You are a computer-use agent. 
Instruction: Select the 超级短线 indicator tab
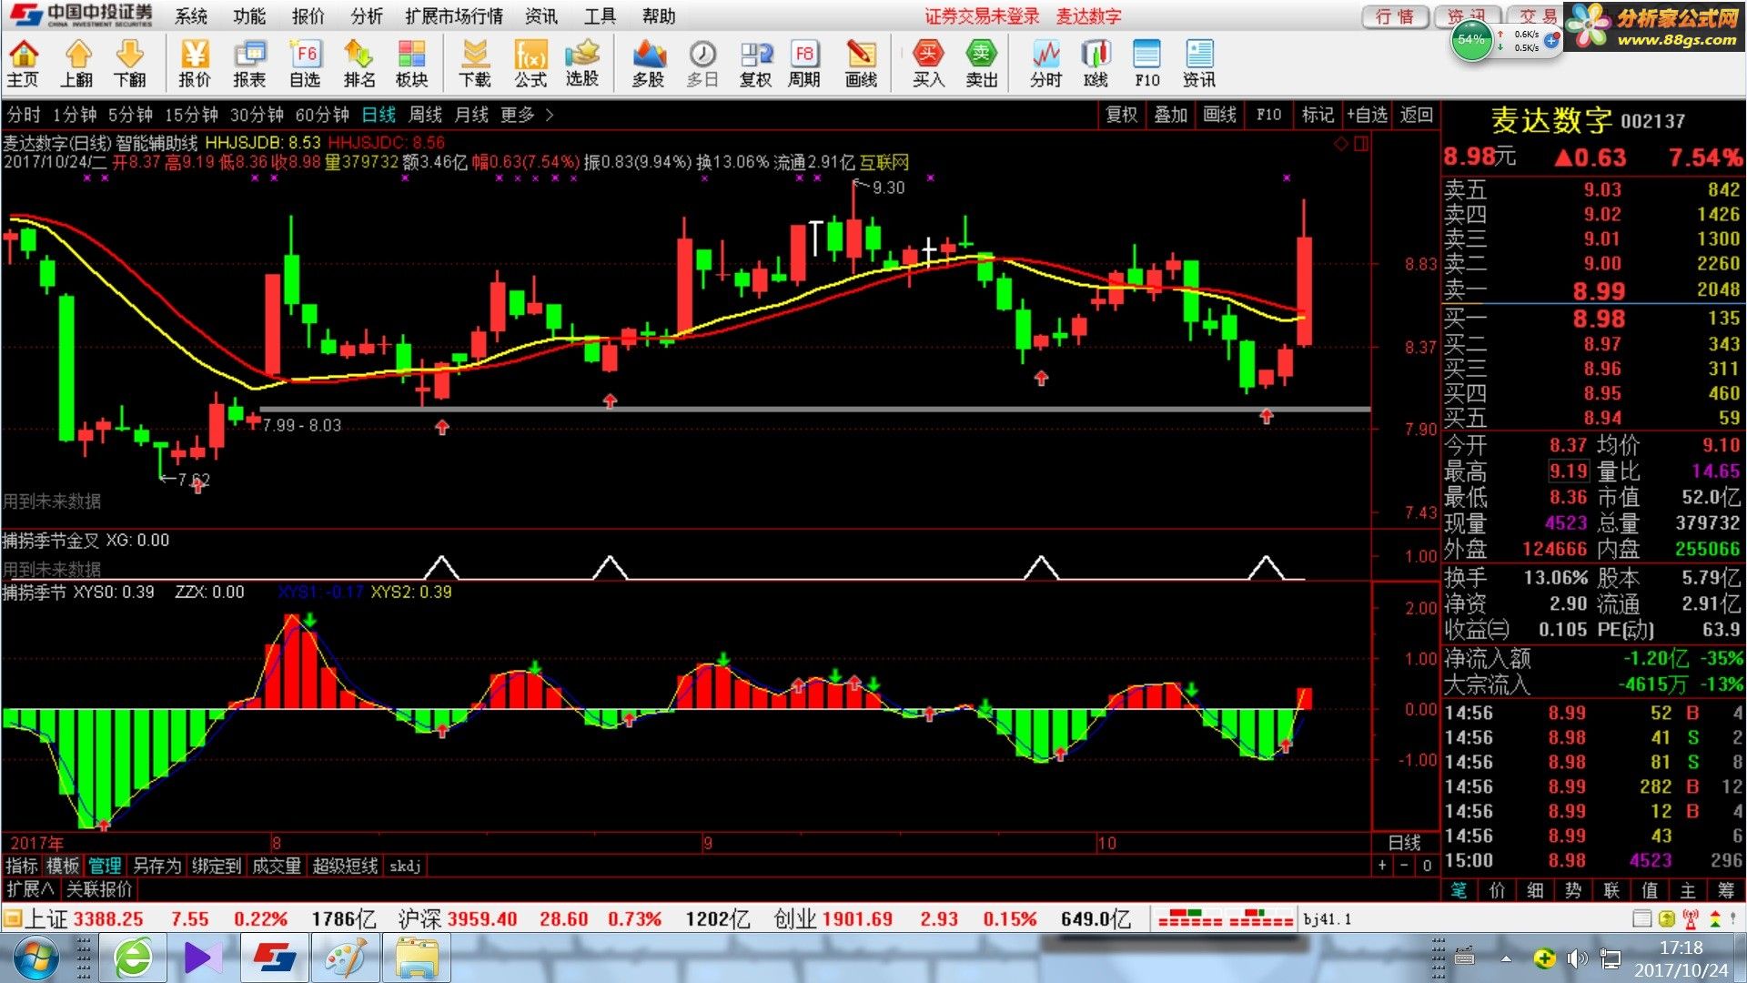pos(345,866)
